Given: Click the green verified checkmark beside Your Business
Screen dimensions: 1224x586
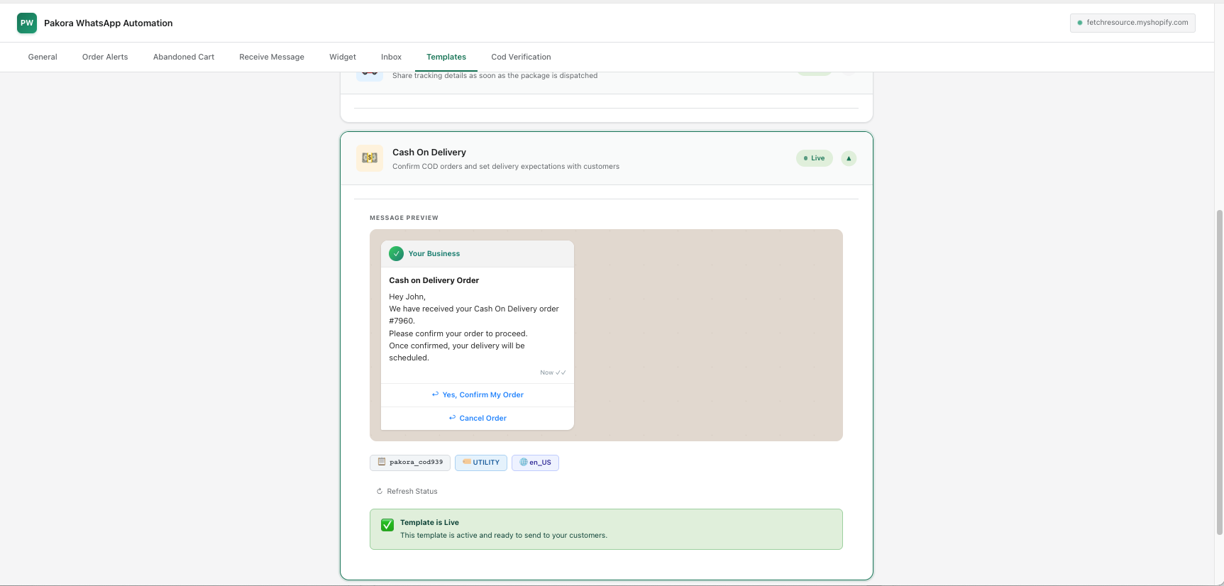Looking at the screenshot, I should click(x=397, y=253).
